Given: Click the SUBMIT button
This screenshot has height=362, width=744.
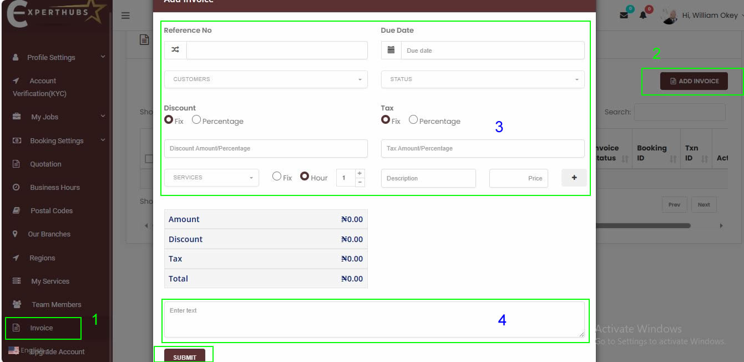Looking at the screenshot, I should coord(184,358).
